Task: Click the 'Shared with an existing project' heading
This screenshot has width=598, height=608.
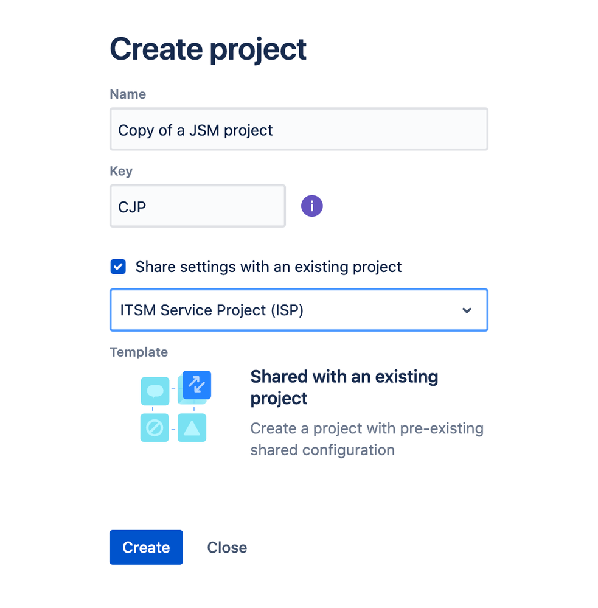Action: coord(344,387)
